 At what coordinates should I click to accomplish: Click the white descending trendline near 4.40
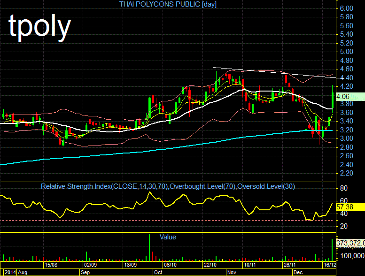[x=277, y=73]
